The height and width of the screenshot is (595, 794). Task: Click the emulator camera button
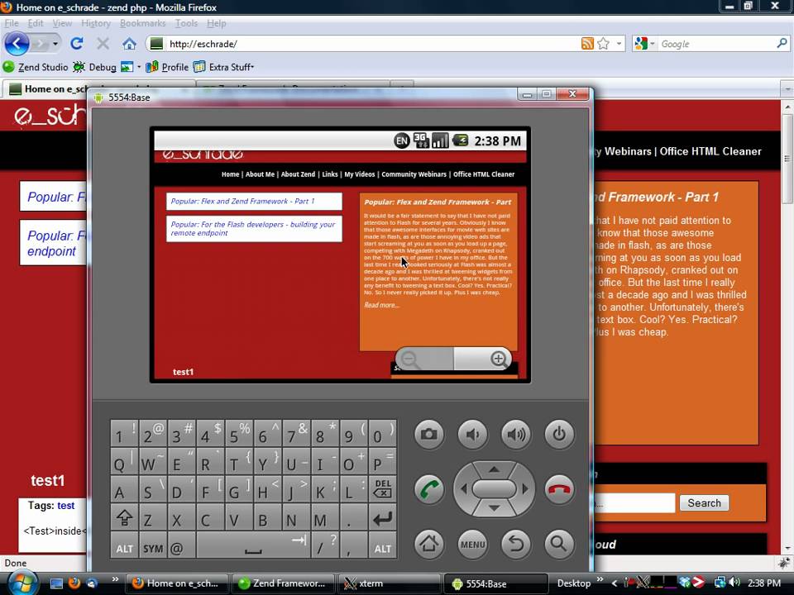tap(429, 434)
